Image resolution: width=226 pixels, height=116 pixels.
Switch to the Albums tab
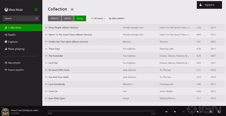click(x=55, y=18)
